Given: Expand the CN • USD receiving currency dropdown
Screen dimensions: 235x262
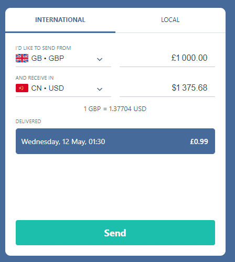Looking at the screenshot, I should pyautogui.click(x=63, y=89).
